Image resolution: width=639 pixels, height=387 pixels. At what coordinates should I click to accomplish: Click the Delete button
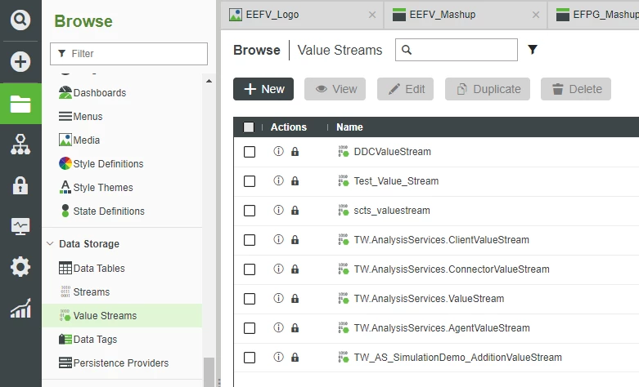pyautogui.click(x=576, y=89)
